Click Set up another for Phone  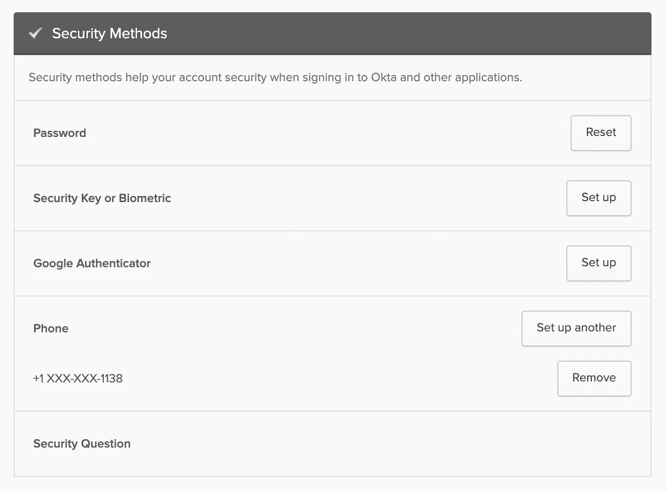click(576, 328)
